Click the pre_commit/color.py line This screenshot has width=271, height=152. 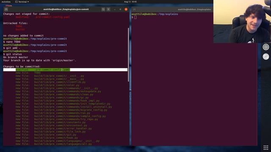coord(47,85)
